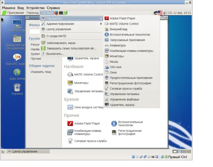The width and height of the screenshot is (213, 167).
Task: Open Мышь preferences from the submenu
Action: point(131,62)
